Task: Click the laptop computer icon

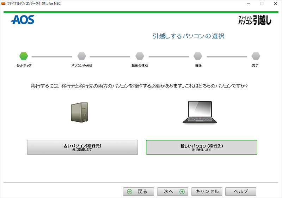Action: [x=200, y=113]
